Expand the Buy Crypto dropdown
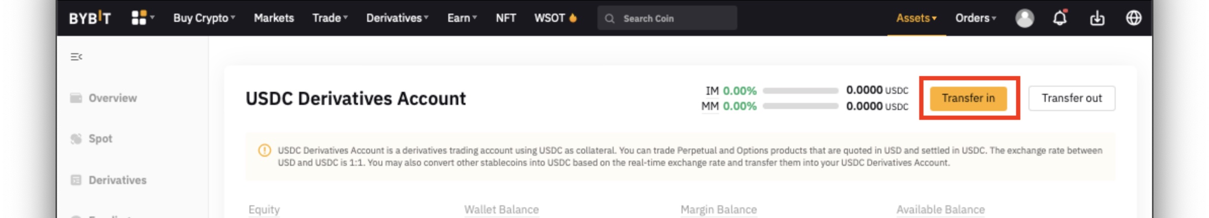Screen dimensions: 1209x218 204,18
